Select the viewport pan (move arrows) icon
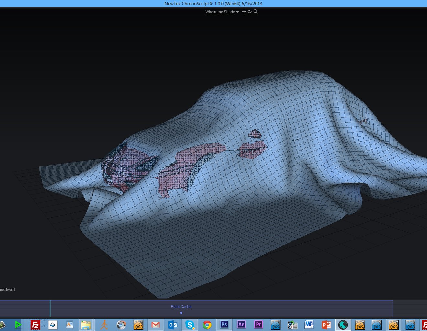This screenshot has width=427, height=331. 244,12
